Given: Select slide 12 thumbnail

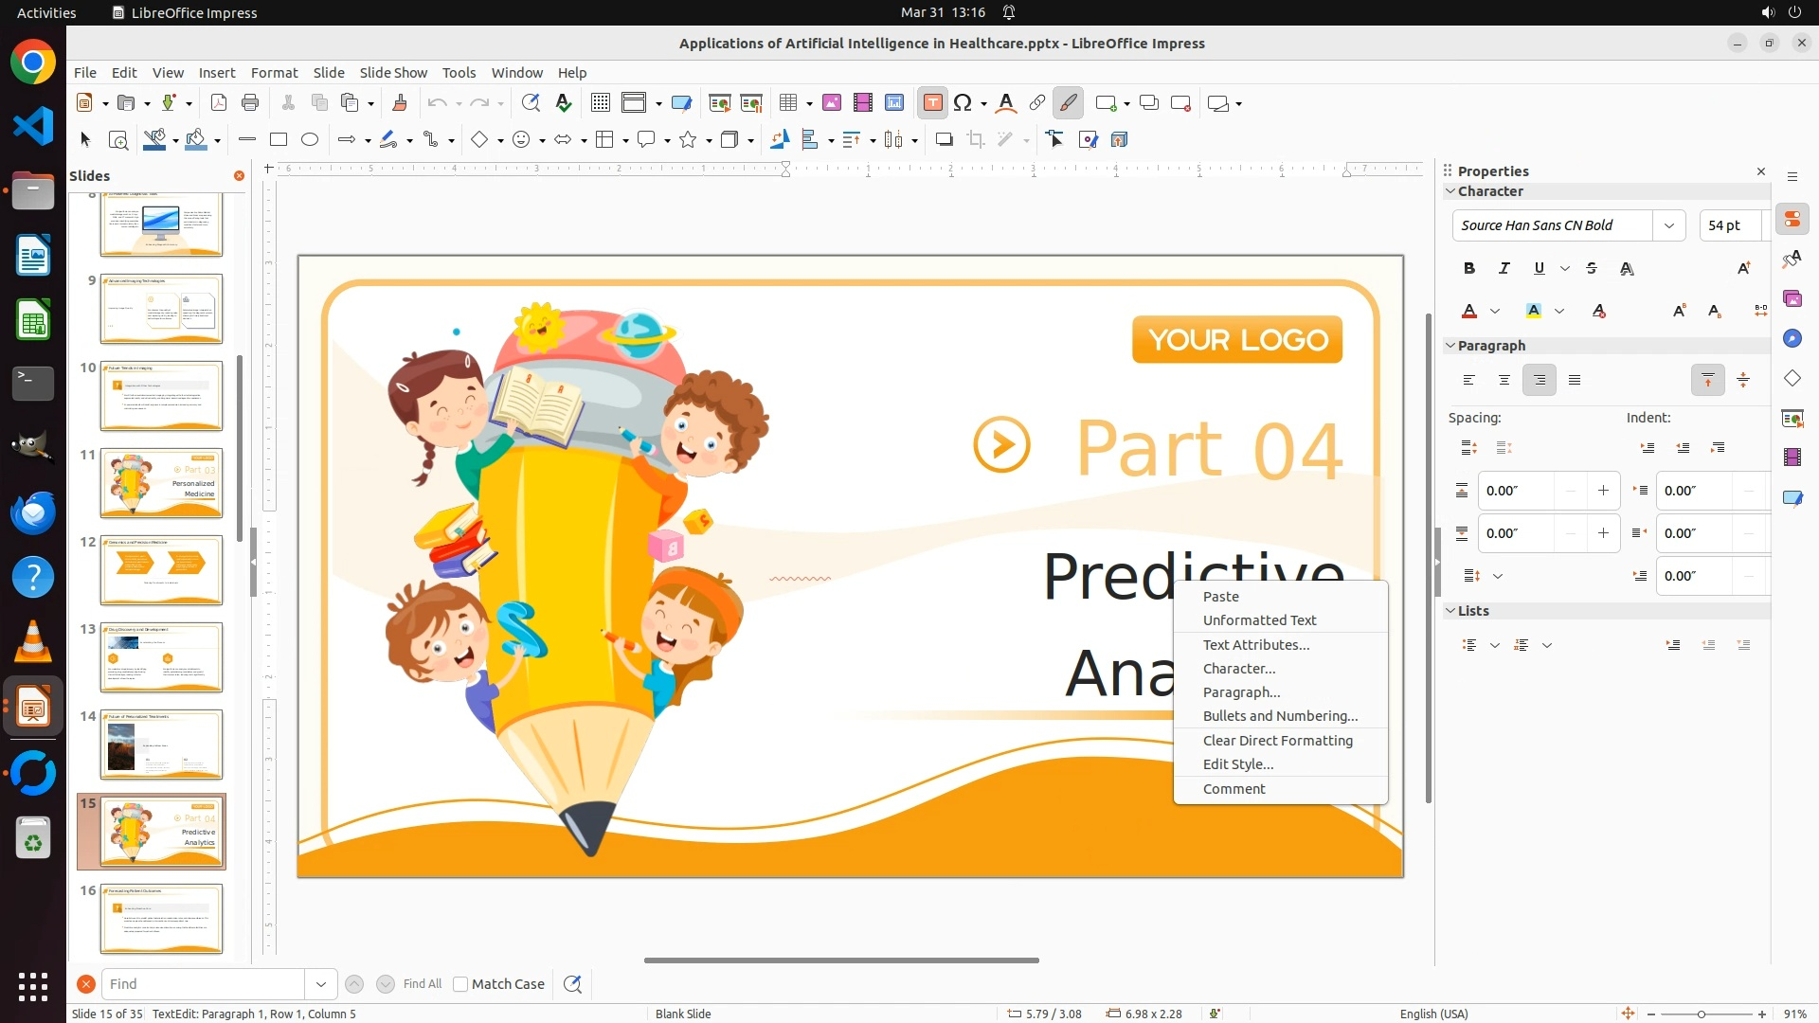Looking at the screenshot, I should [161, 569].
